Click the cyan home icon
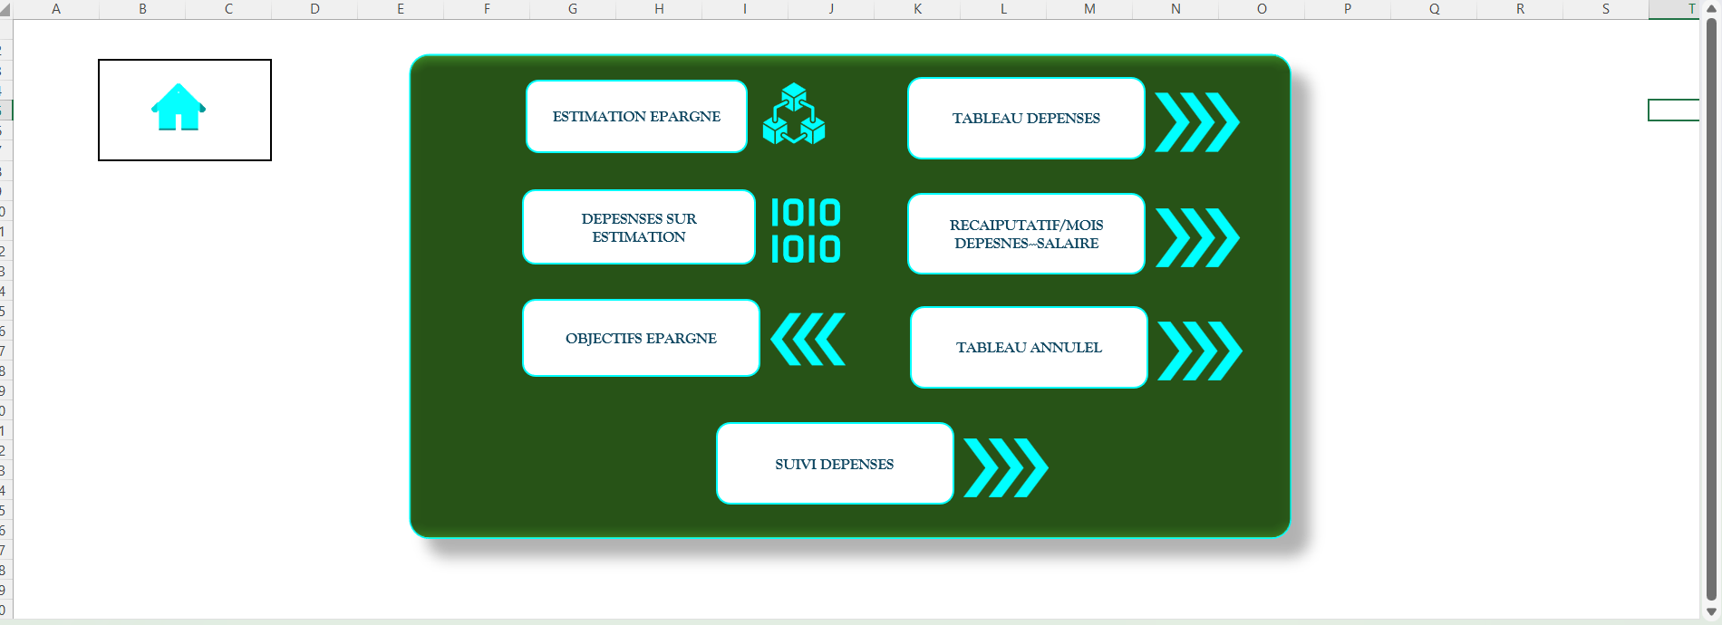1722x625 pixels. 179,107
